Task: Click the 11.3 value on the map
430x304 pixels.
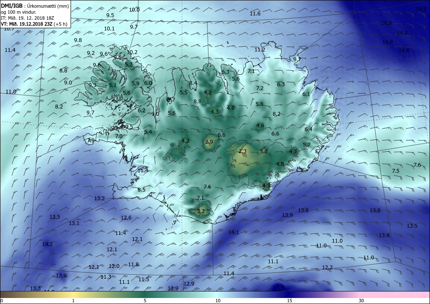Action: 106,277
